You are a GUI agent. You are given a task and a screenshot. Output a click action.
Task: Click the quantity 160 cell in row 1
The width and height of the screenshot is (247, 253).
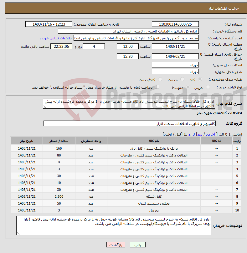[x=59, y=148]
